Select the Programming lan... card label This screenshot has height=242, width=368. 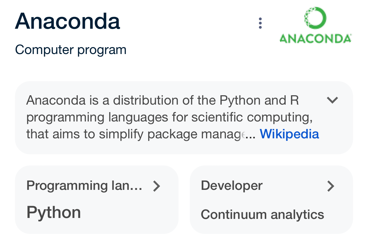85,185
